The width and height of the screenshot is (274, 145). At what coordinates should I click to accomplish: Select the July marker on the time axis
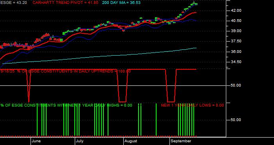click(x=80, y=141)
